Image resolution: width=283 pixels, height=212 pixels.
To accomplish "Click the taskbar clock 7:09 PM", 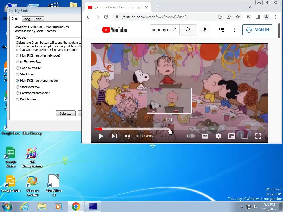I will (x=269, y=205).
